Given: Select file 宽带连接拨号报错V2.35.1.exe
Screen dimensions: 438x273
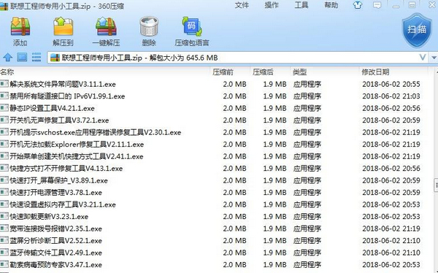Looking at the screenshot, I should pyautogui.click(x=55, y=228).
